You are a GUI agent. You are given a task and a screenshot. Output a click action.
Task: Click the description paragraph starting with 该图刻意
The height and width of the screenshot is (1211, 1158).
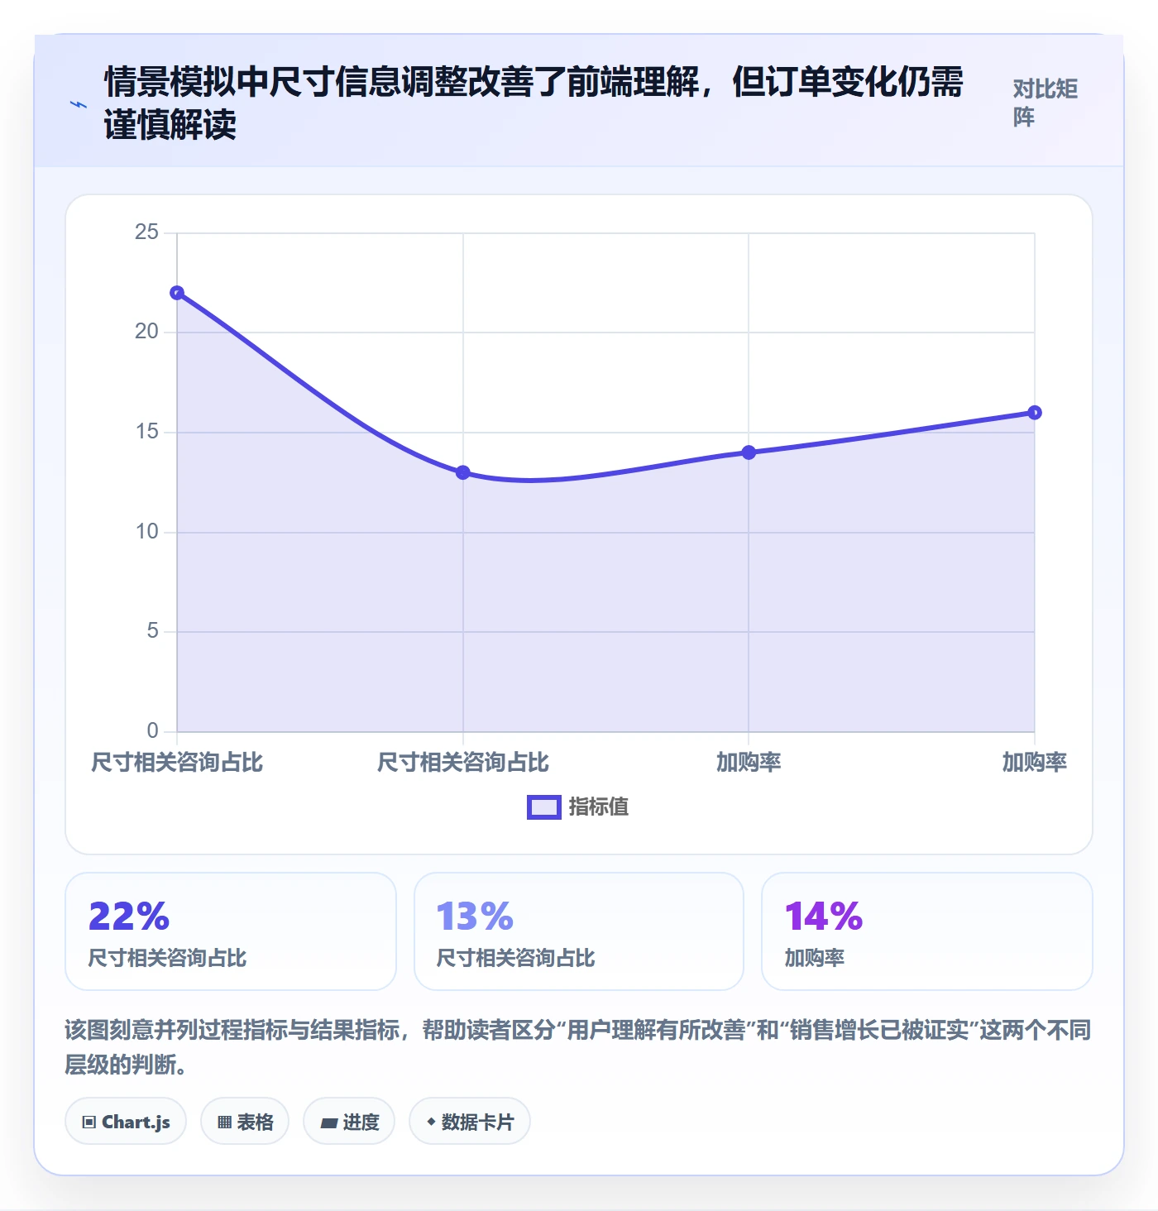pos(578,1047)
